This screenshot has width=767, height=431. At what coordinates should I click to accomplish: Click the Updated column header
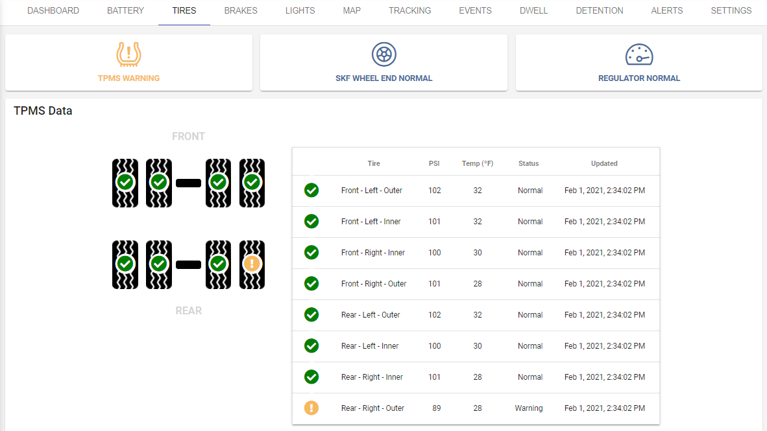point(604,163)
